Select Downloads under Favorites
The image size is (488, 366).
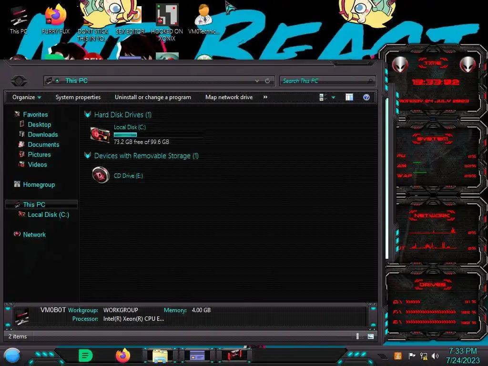(x=43, y=134)
